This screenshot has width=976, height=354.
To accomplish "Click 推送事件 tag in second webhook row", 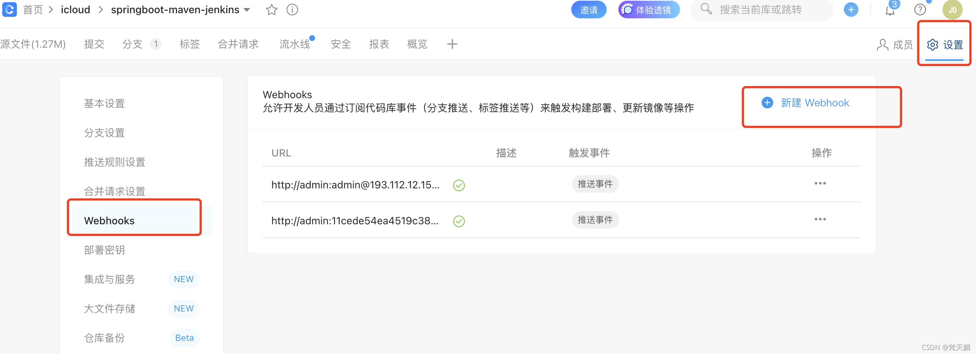I will tap(595, 220).
